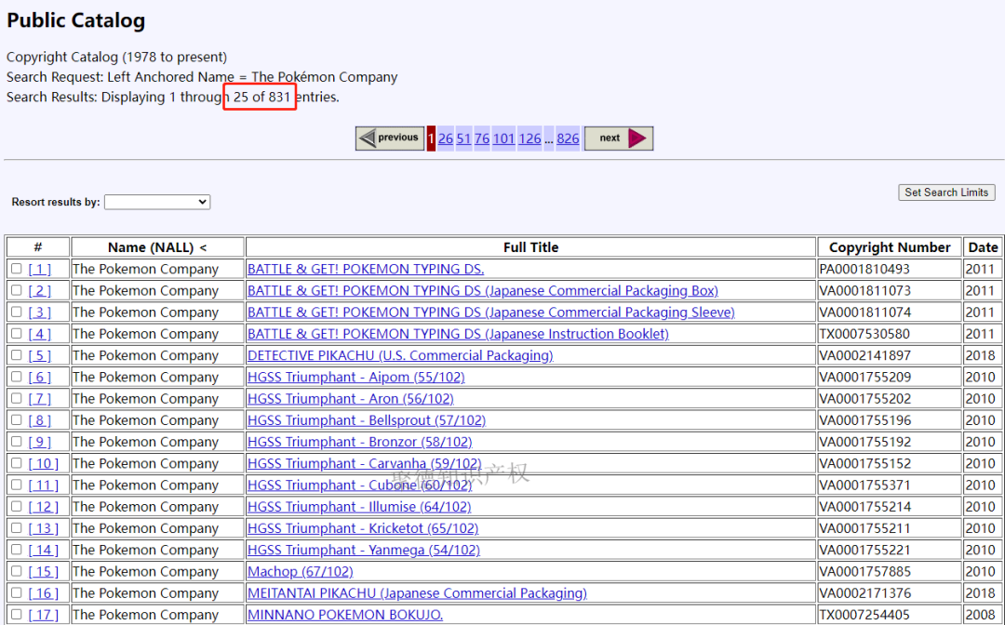Open HGSS Triumphant - Cubone (60/102)
Viewport: 1005px width, 625px height.
[359, 485]
